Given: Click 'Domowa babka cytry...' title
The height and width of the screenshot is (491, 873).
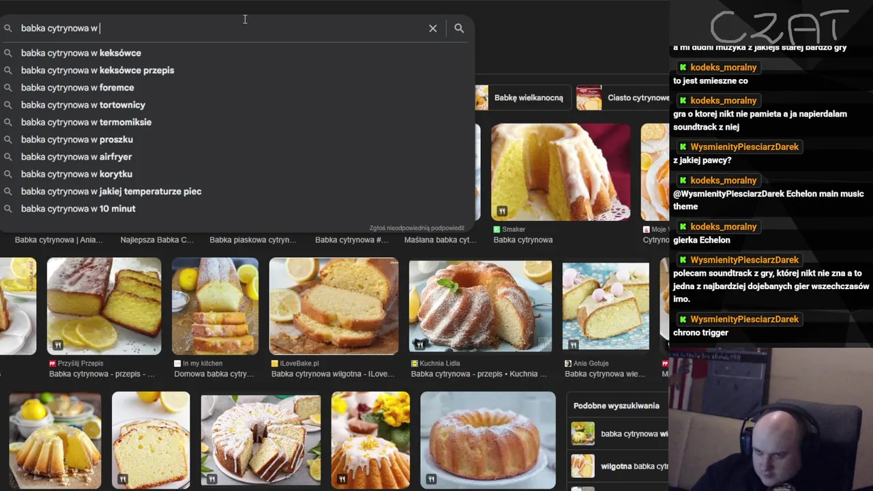Looking at the screenshot, I should pyautogui.click(x=214, y=374).
